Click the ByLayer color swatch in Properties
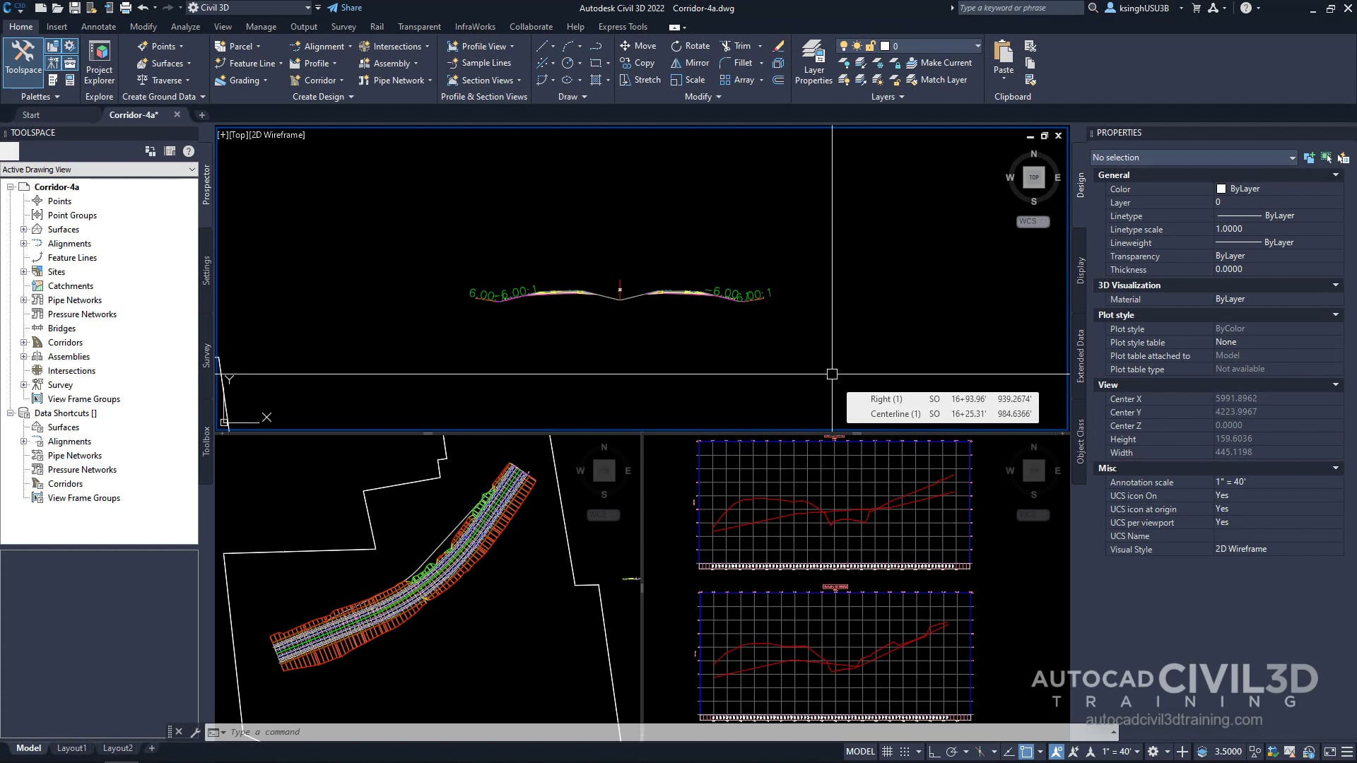Viewport: 1357px width, 763px height. [x=1221, y=189]
